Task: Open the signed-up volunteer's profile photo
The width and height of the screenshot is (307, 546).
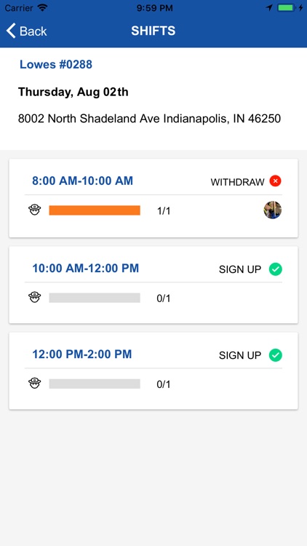Action: pos(273,210)
